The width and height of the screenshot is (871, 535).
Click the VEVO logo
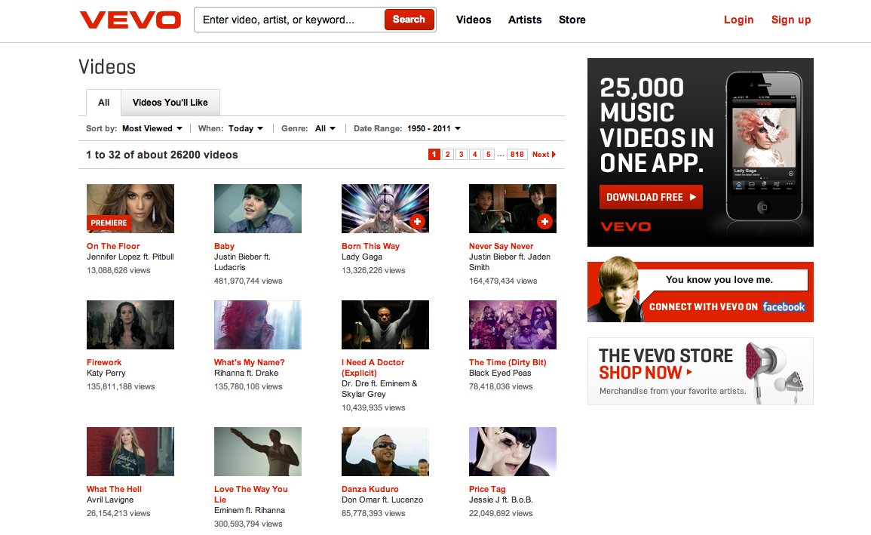[130, 20]
